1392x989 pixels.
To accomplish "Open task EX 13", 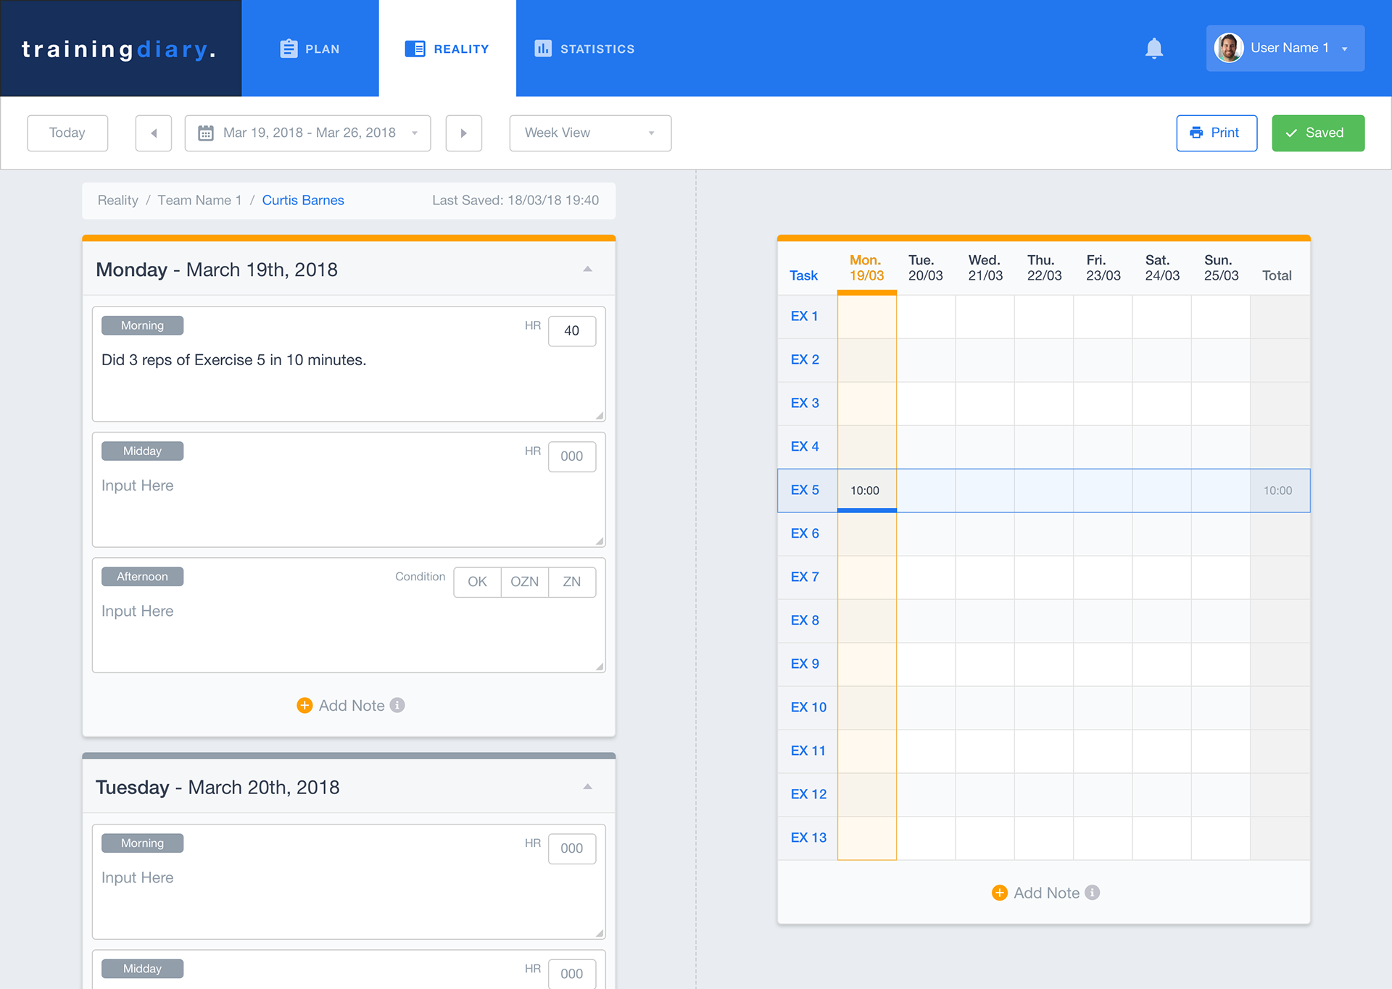I will tap(808, 838).
